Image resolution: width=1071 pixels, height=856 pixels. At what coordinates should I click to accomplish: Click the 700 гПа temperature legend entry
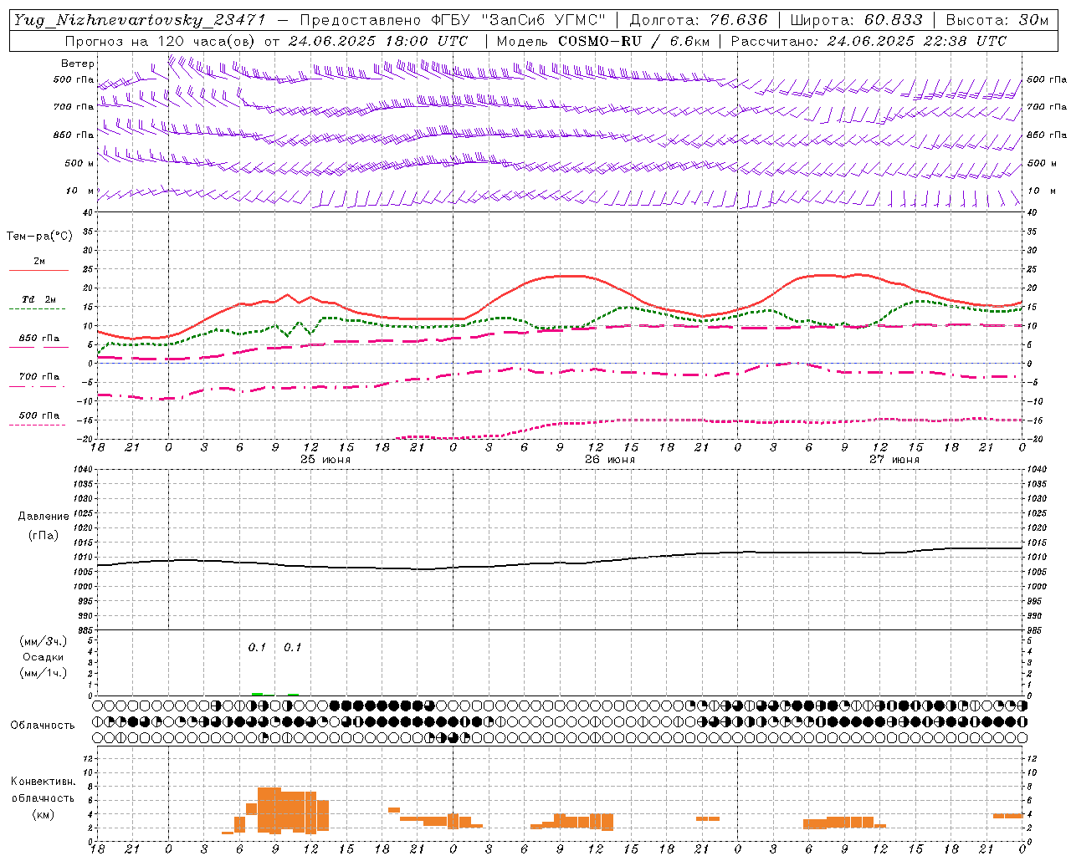pos(39,377)
